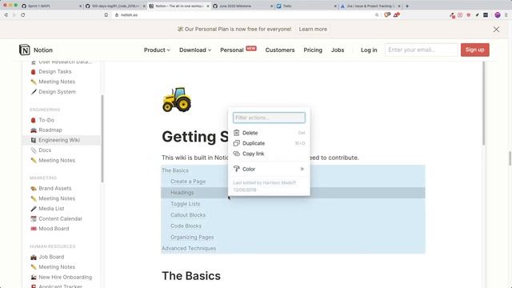This screenshot has width=512, height=288.
Task: Click the Mood Board icon in sidebar
Action: [x=34, y=229]
